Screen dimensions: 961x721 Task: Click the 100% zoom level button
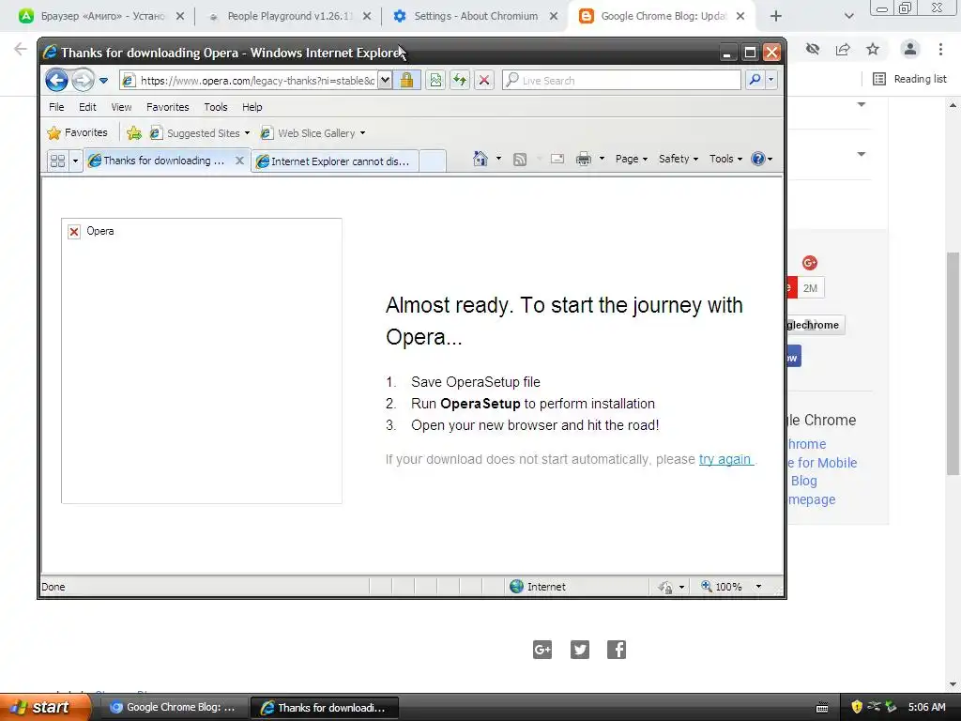(722, 587)
